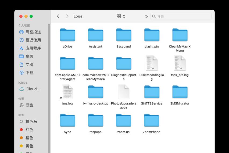This screenshot has width=229, height=153.
Task: Click the iCloud sidebar section heading
Action: (23, 83)
